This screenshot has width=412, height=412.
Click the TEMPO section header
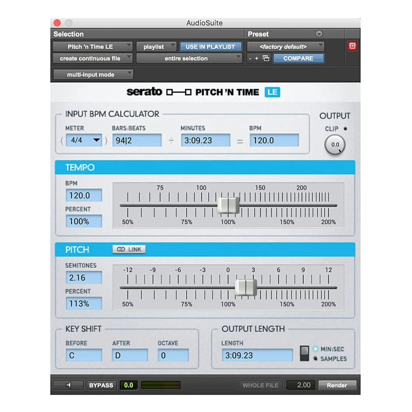click(x=205, y=168)
